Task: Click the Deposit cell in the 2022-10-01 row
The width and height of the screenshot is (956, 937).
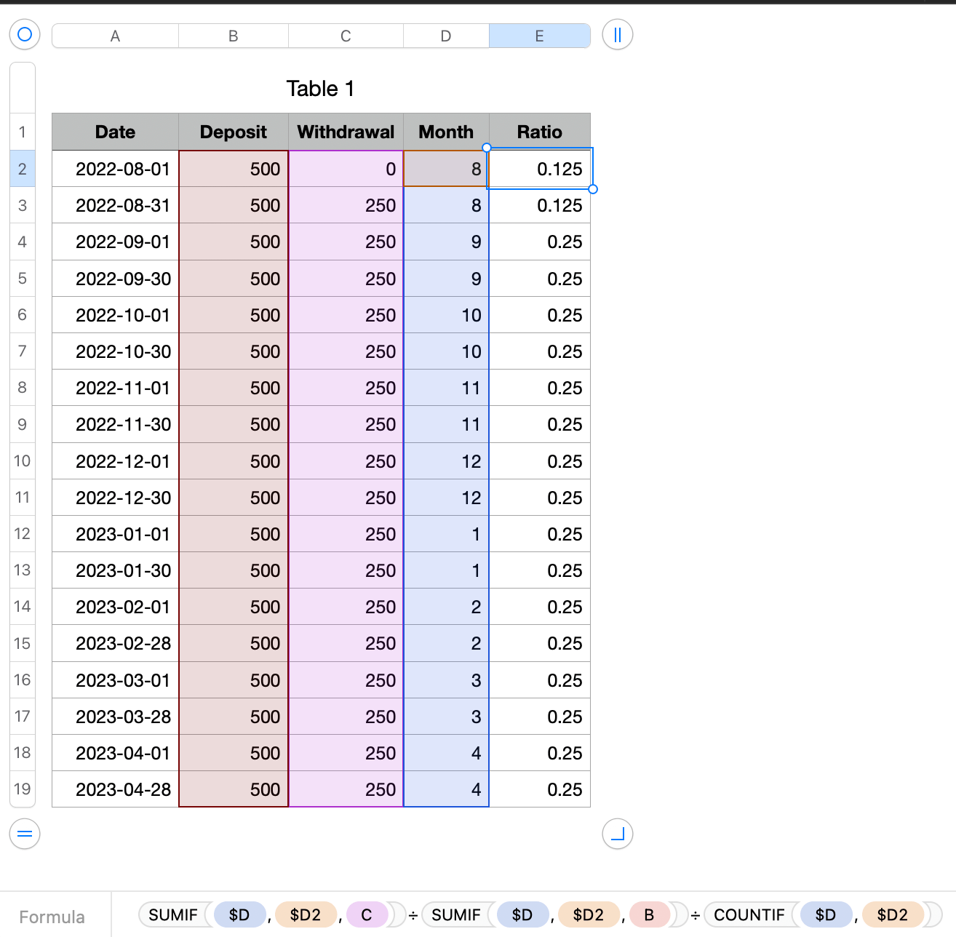Action: [234, 315]
